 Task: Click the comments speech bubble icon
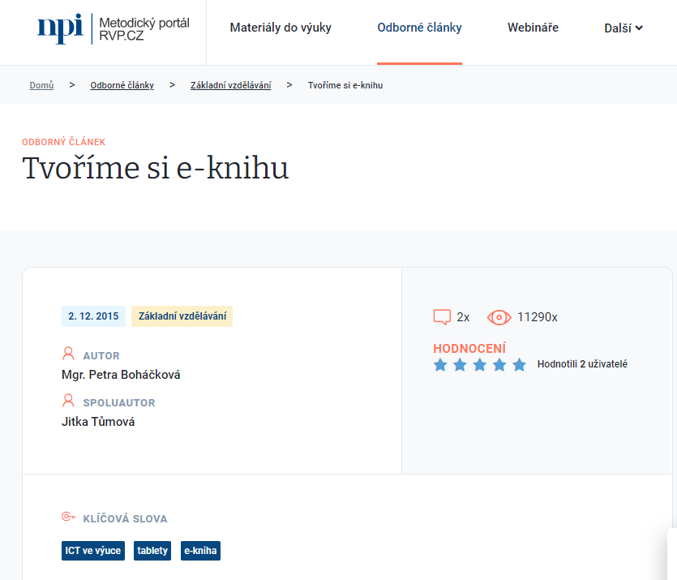442,317
